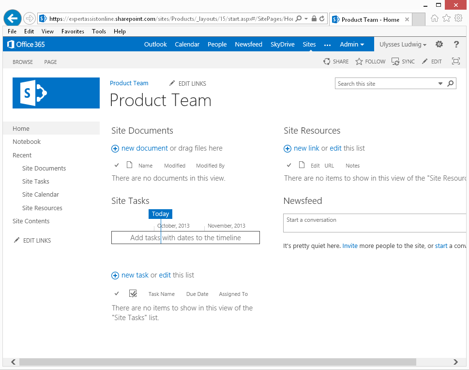469x370 pixels.
Task: Click the Today timeline marker
Action: 160,214
